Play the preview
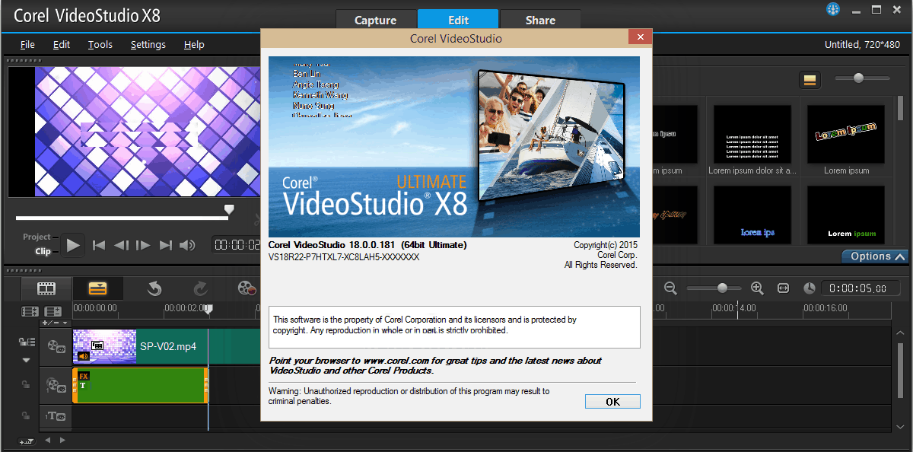913x452 pixels. pyautogui.click(x=73, y=245)
